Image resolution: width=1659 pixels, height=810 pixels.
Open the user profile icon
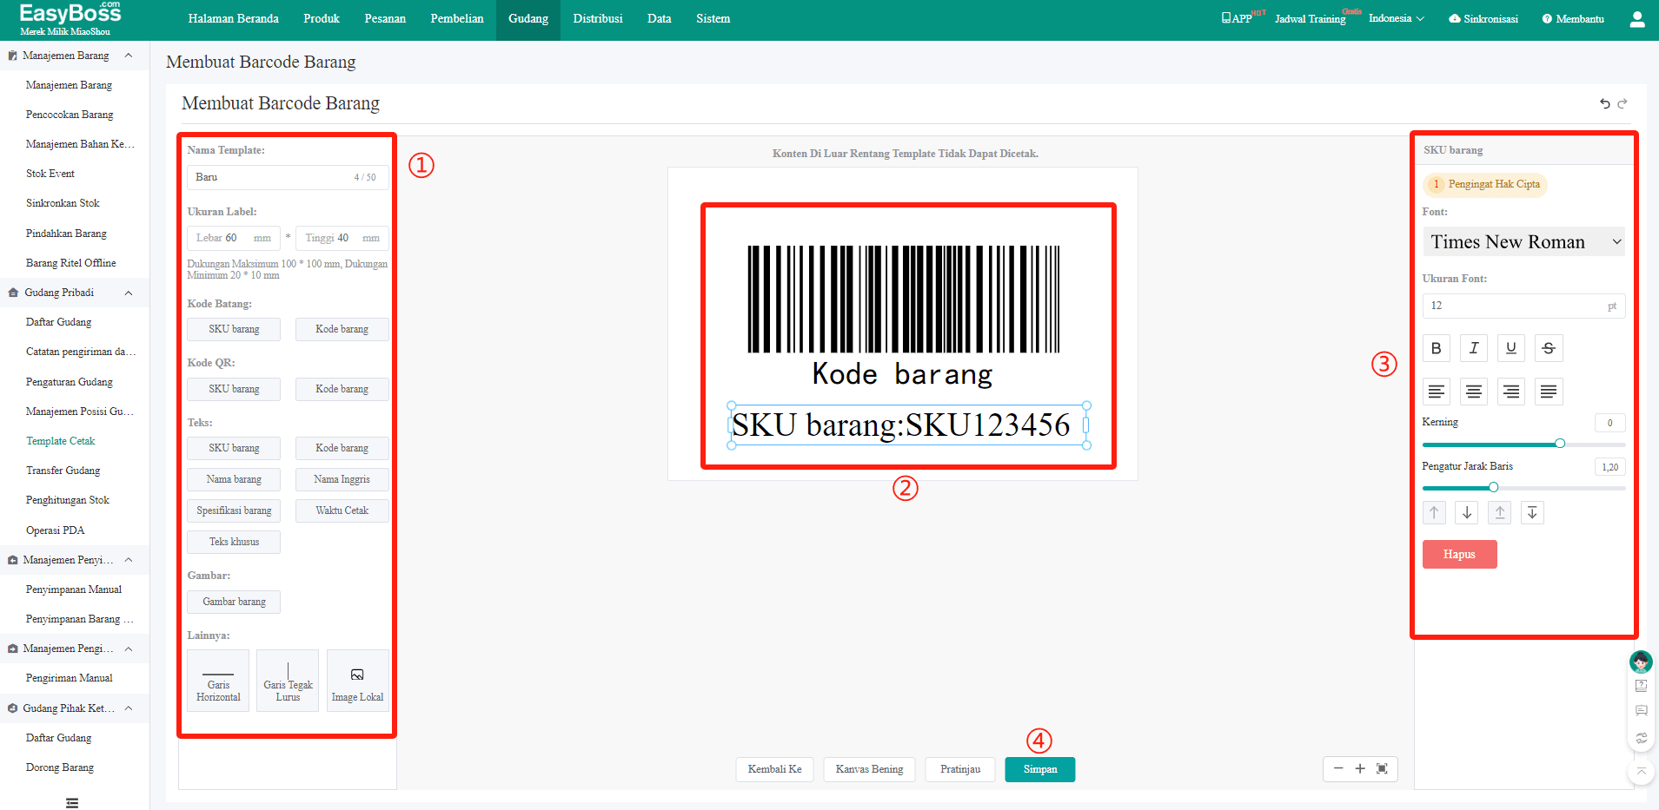[x=1637, y=19]
